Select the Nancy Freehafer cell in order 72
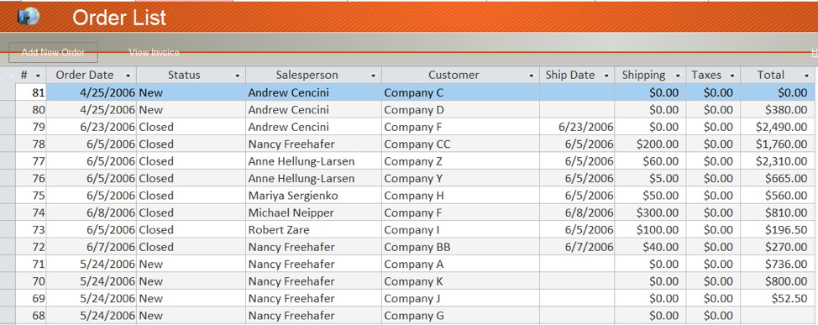The height and width of the screenshot is (325, 818). 313,247
